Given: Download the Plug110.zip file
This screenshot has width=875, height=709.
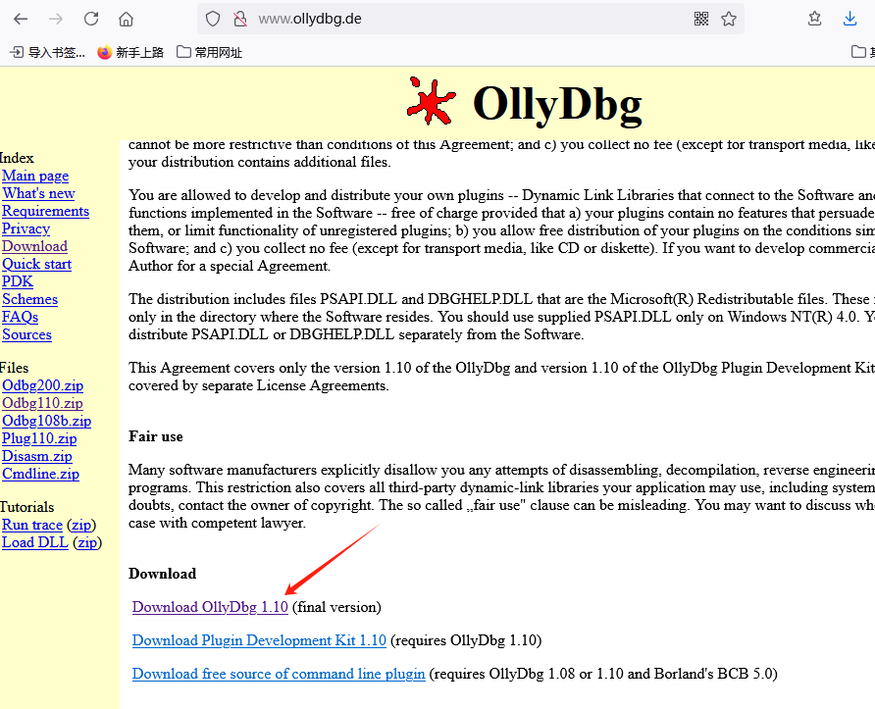Looking at the screenshot, I should click(x=39, y=439).
